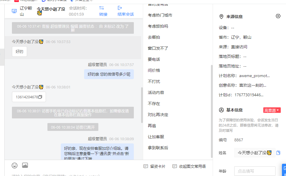Viewport: 286px width, 176px height.
Task: Copy the 姓名 value with the copy icon
Action: click(278, 153)
